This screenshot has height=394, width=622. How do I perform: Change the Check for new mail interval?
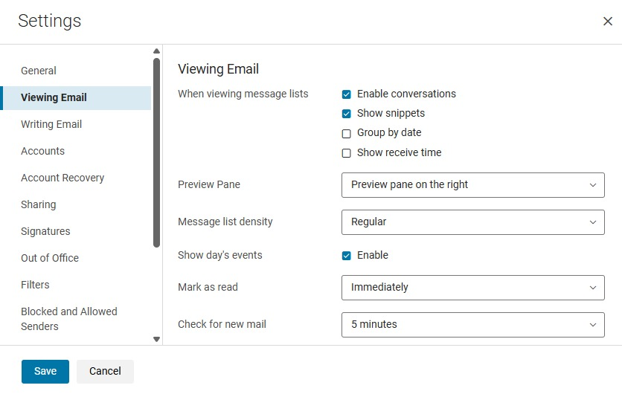point(472,325)
